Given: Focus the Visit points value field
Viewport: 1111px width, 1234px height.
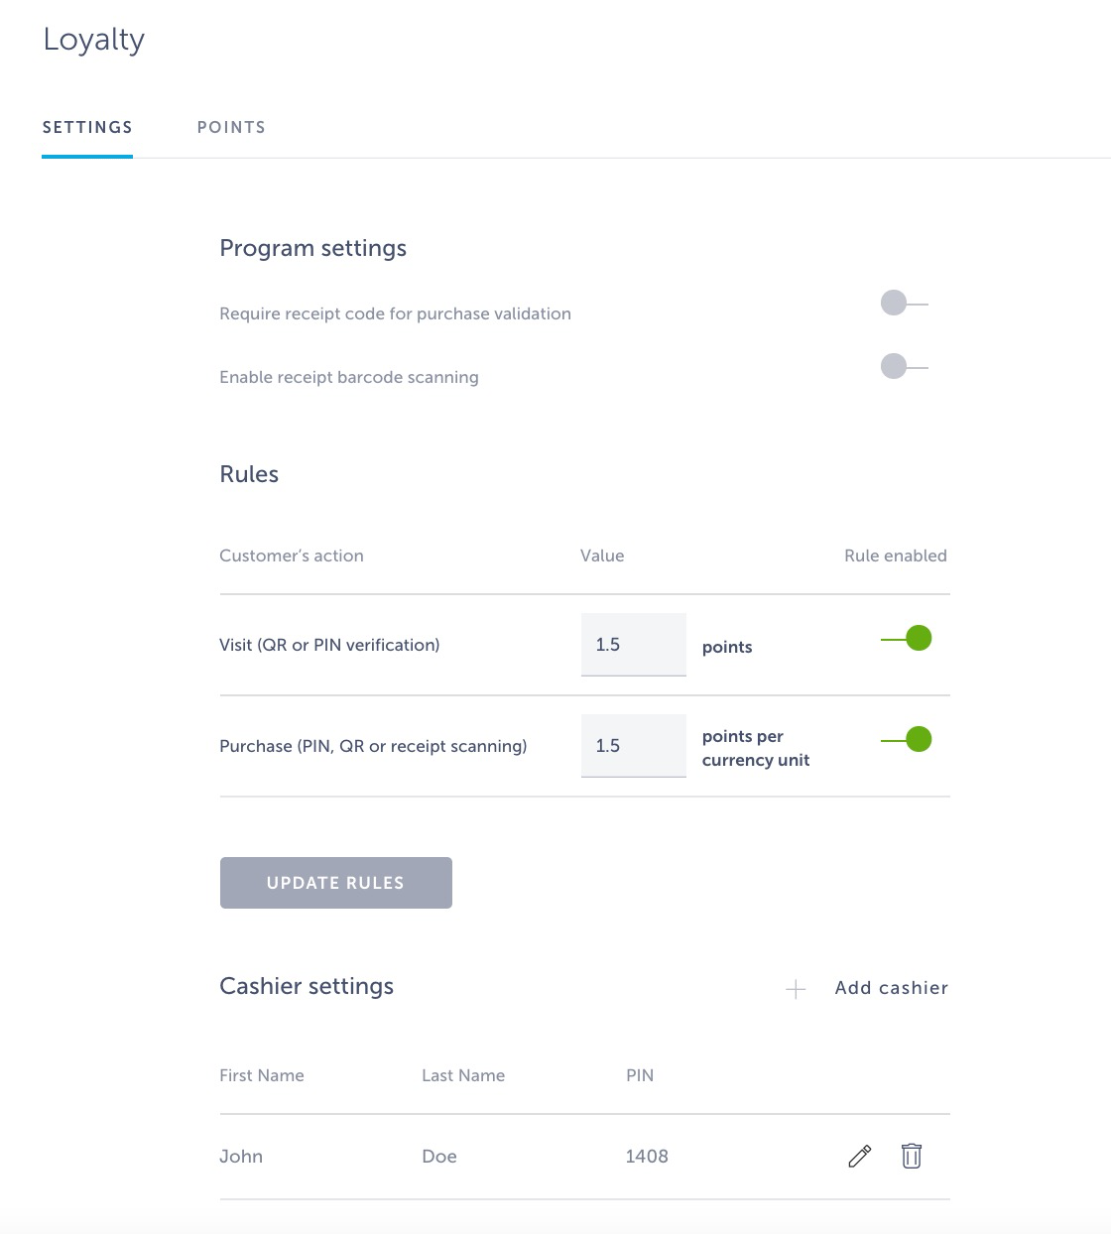Looking at the screenshot, I should tap(633, 645).
